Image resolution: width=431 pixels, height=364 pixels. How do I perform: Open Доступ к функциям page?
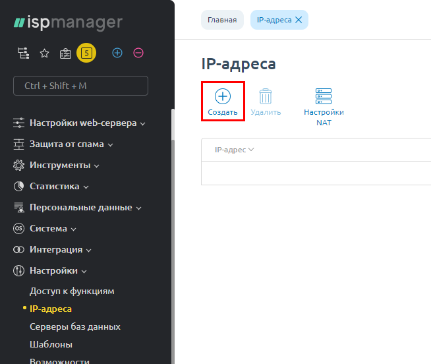pos(72,291)
